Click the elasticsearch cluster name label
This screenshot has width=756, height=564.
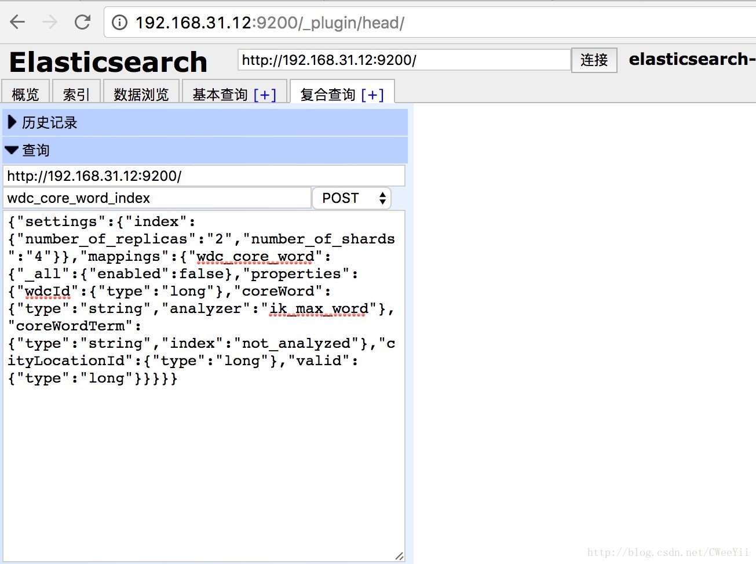pyautogui.click(x=692, y=59)
